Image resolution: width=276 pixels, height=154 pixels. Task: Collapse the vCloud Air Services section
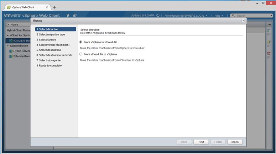pyautogui.click(x=8, y=35)
